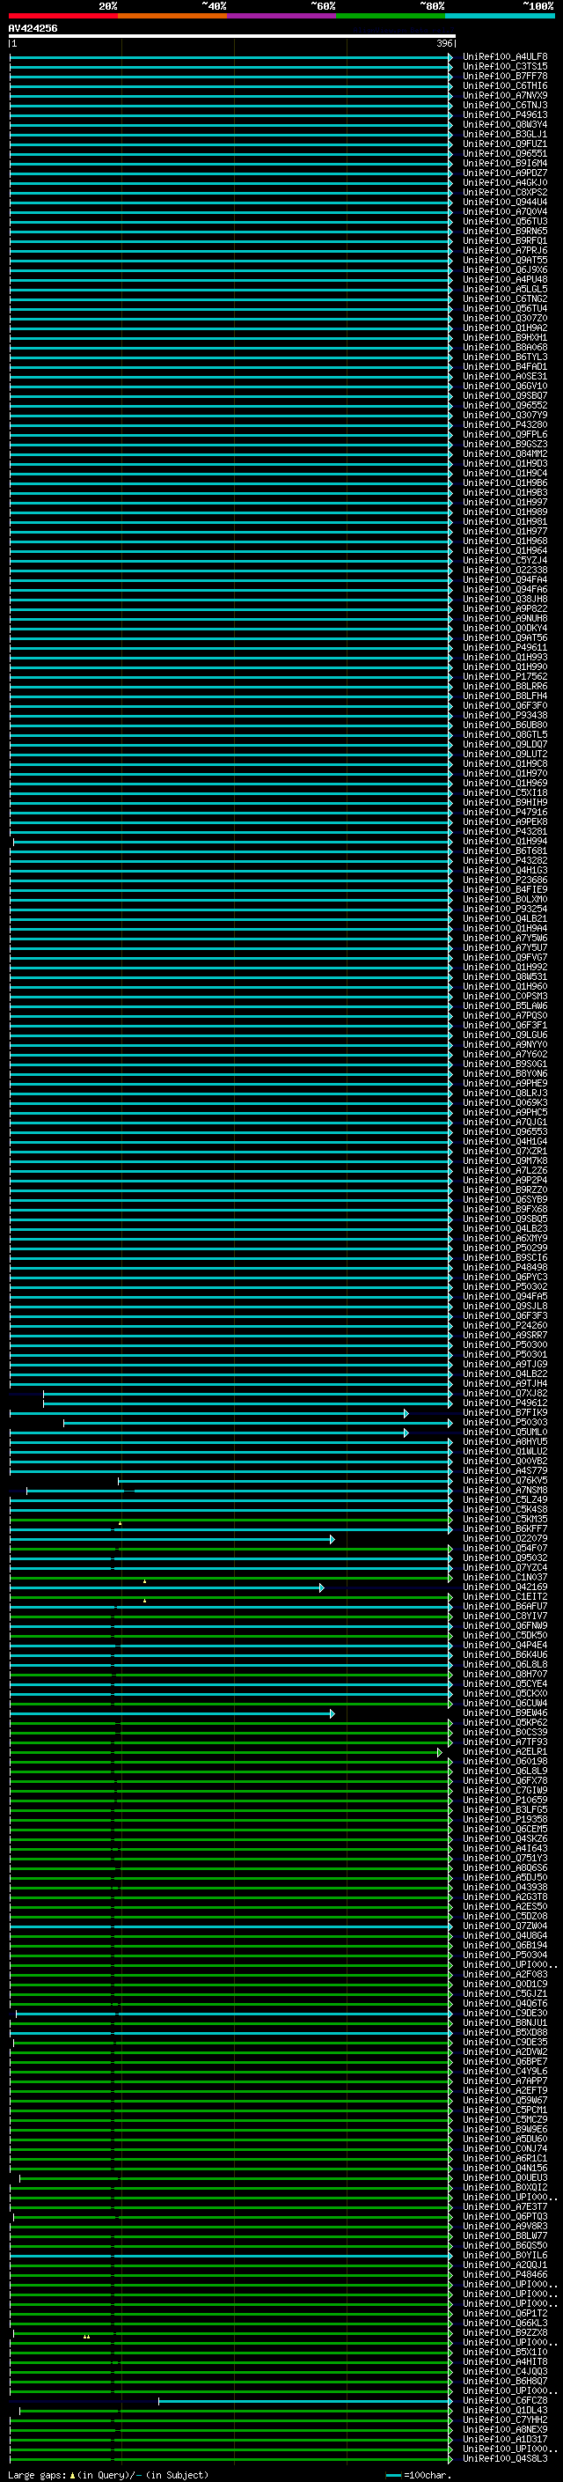Click label UniRef100_P93254
The height and width of the screenshot is (2482, 563).
coord(505,909)
